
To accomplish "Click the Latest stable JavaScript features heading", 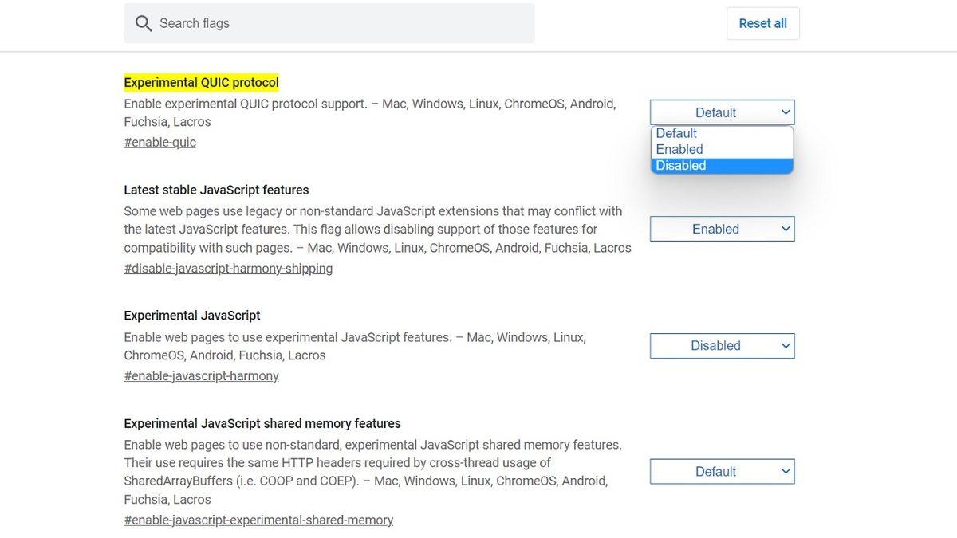I will pos(216,190).
